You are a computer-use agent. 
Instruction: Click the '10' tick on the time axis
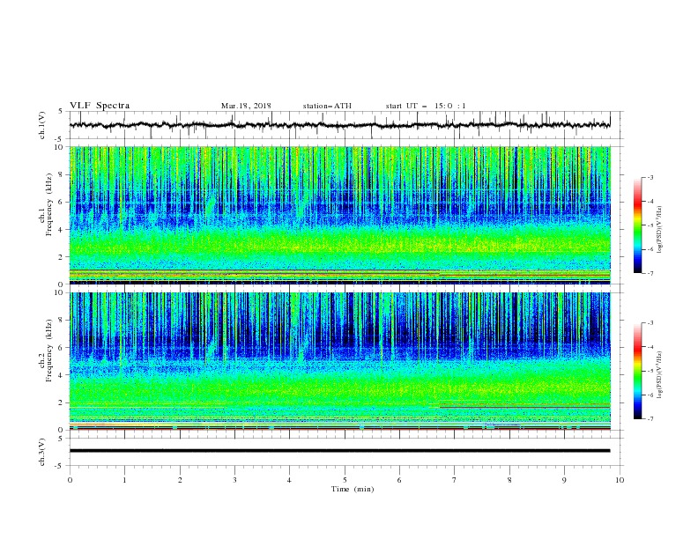pos(620,480)
